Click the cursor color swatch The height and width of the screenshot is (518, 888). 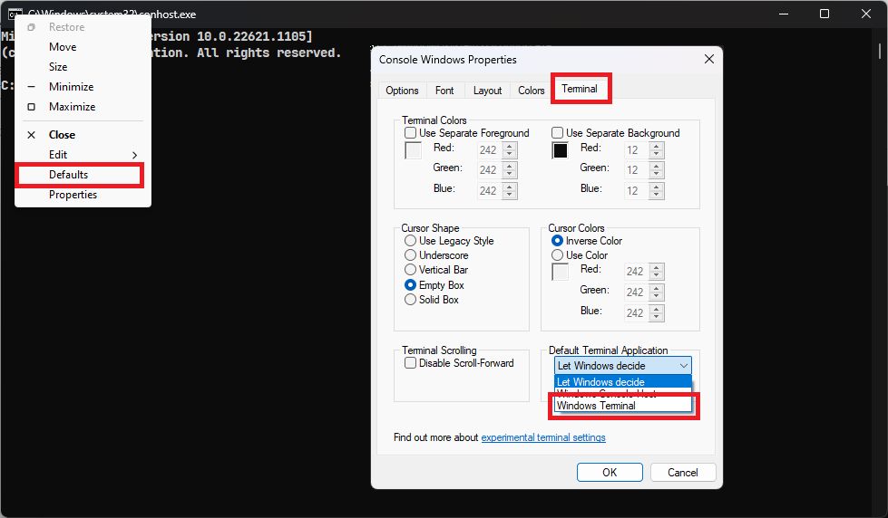click(560, 272)
